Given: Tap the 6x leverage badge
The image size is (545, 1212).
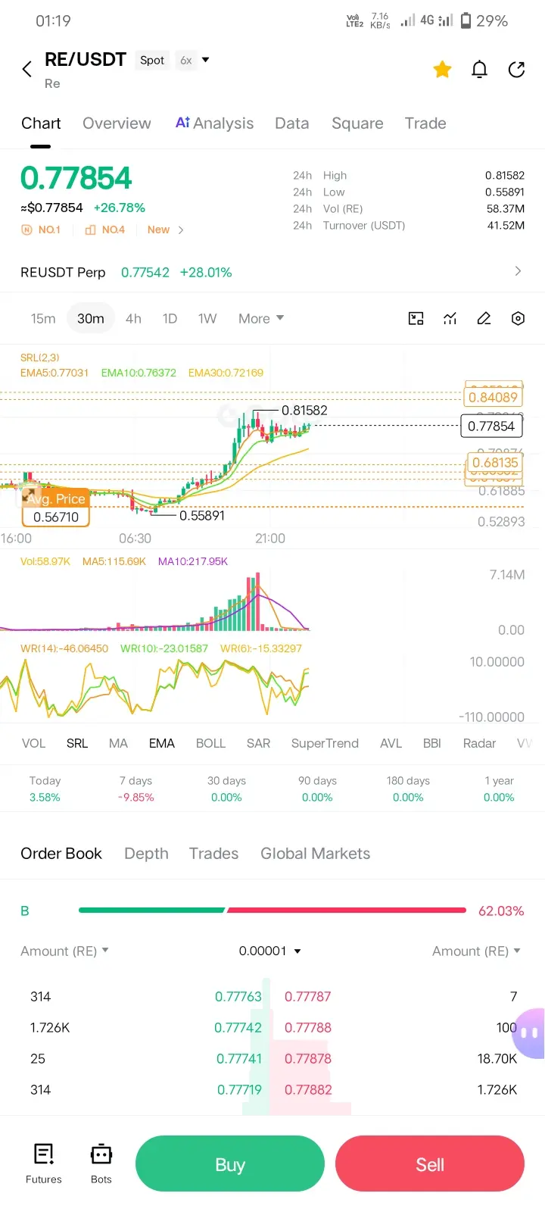Looking at the screenshot, I should pos(186,60).
